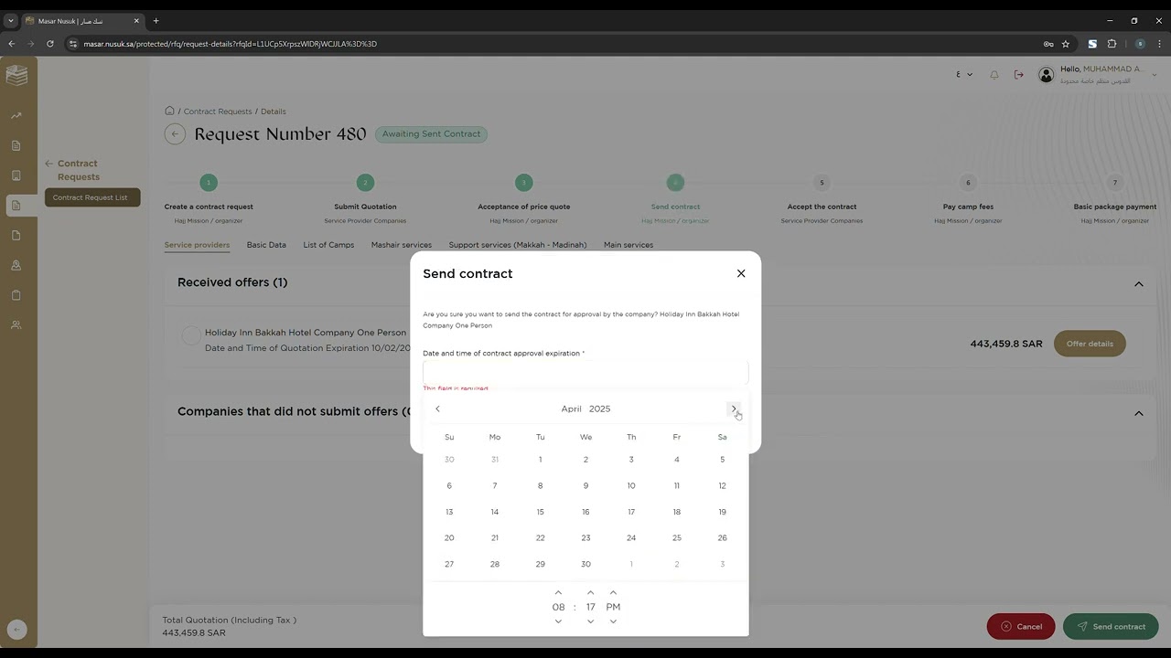Switch to the List of Camps tab
The width and height of the screenshot is (1171, 658).
coord(328,245)
